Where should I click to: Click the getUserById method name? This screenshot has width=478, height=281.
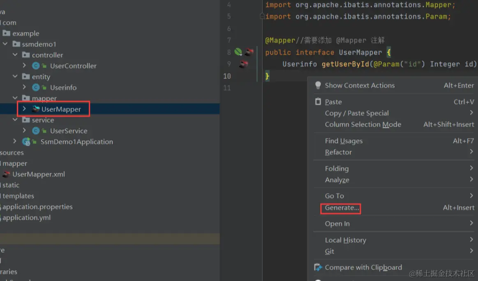pos(345,64)
